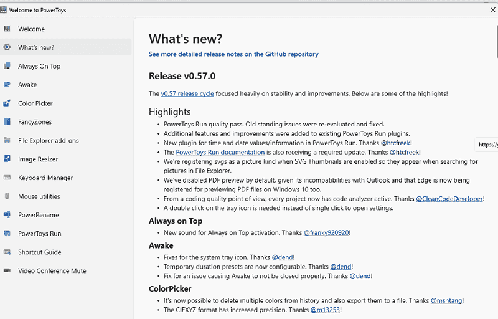Open the Image Resizer page
Viewport: 498px width, 319px height.
66,159
